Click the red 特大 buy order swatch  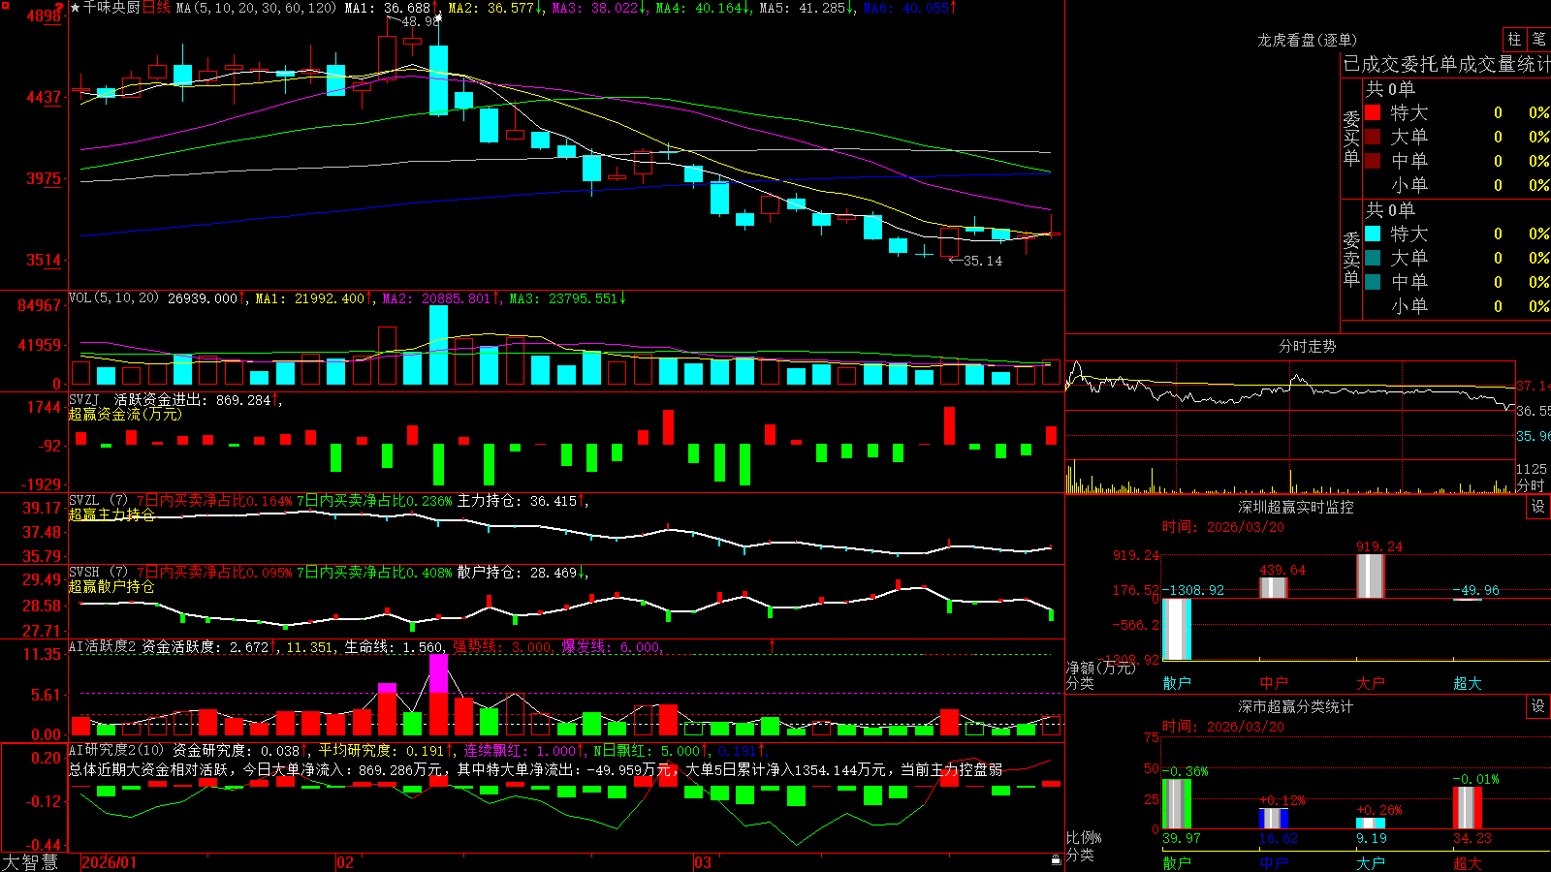[x=1373, y=112]
